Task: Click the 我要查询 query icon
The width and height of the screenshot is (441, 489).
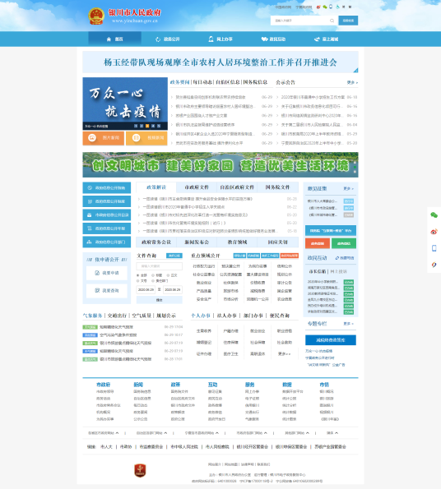Action: coord(97,290)
